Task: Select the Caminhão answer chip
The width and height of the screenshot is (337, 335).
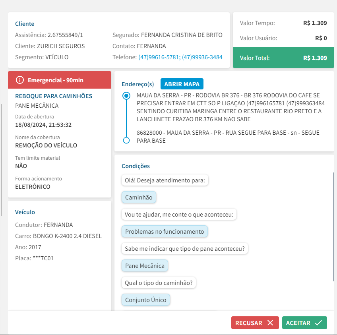Action: (x=139, y=197)
